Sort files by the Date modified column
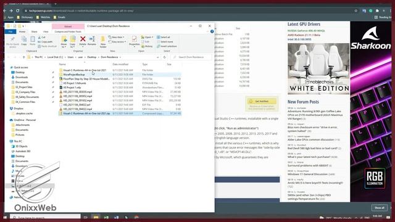The height and width of the screenshot is (222, 395). (120, 64)
